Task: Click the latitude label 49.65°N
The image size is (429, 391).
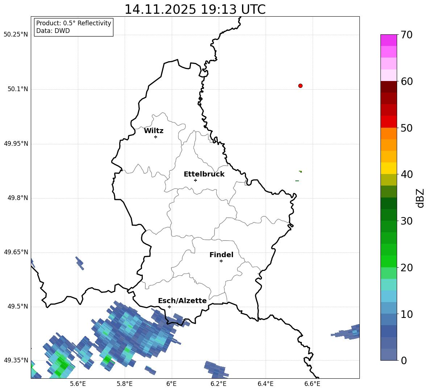Action: 16,252
